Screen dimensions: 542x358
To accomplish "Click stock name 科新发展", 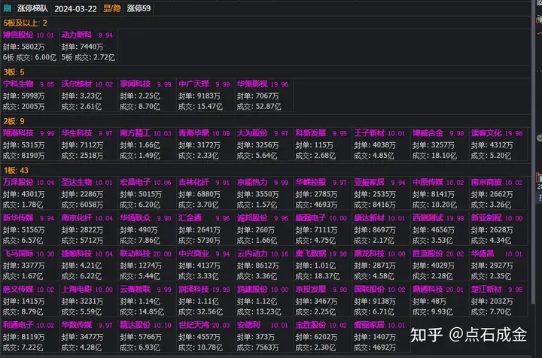I will click(x=310, y=133).
